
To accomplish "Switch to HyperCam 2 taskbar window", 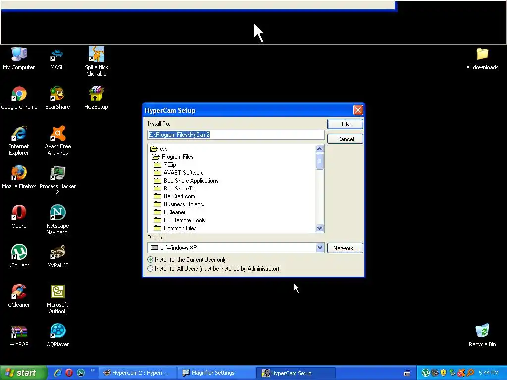I will click(138, 373).
